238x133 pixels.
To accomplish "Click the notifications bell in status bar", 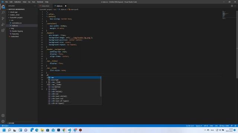I will pos(235,126).
